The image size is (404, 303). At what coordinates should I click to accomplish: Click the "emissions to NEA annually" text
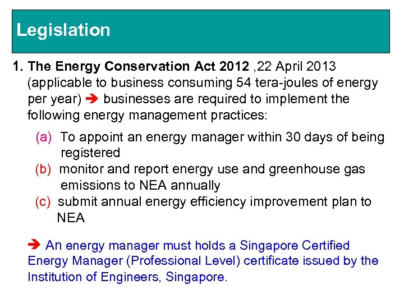click(x=140, y=185)
